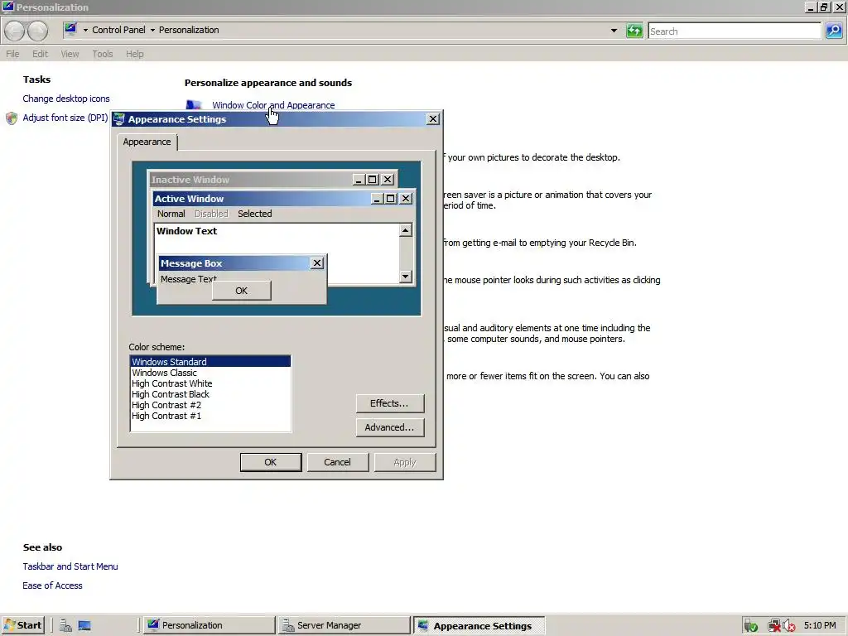Click the Window Color and Appearance icon
This screenshot has height=636, width=848.
[x=194, y=104]
